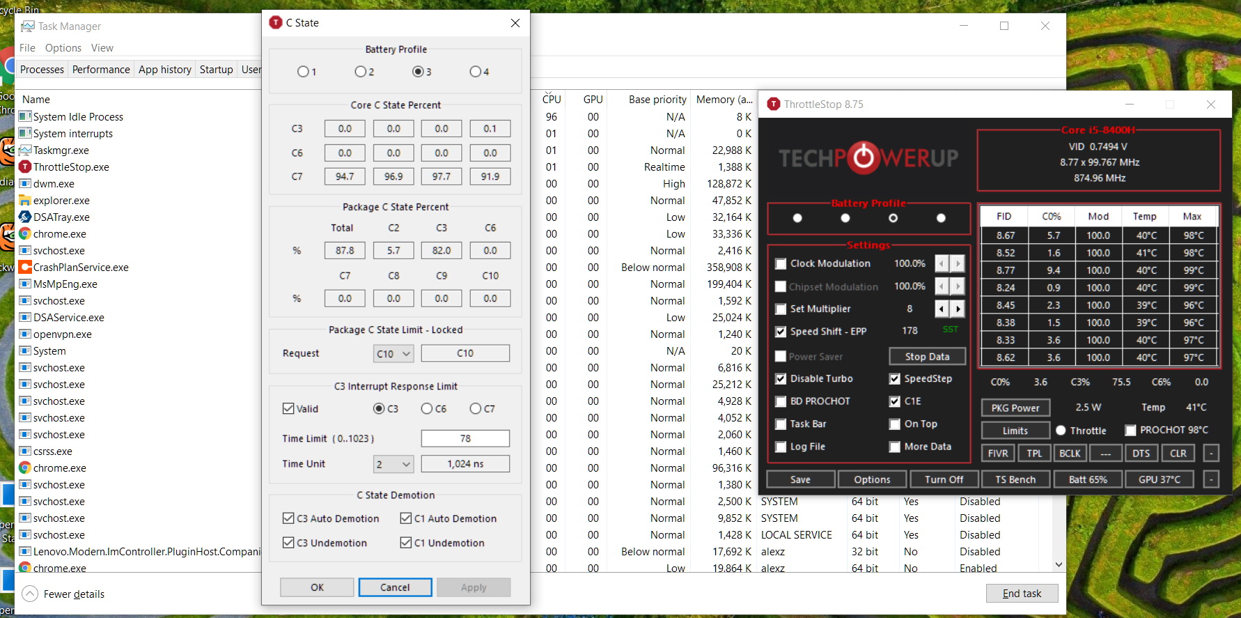Open PKG Power in ThrottleStop
The width and height of the screenshot is (1241, 618).
pyautogui.click(x=1015, y=408)
